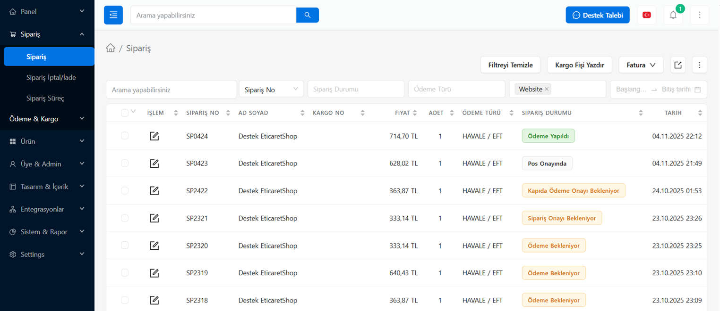
Task: Remove the Website filter tag with its X
Action: (x=547, y=89)
